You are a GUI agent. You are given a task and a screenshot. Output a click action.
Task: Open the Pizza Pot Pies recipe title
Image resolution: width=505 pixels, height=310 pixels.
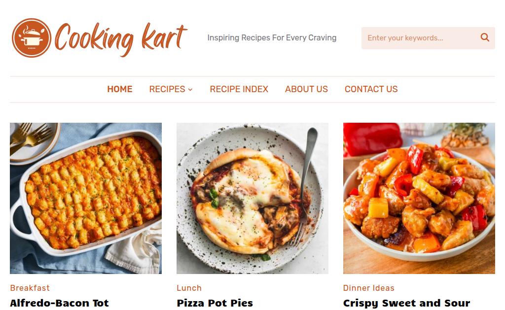(215, 303)
